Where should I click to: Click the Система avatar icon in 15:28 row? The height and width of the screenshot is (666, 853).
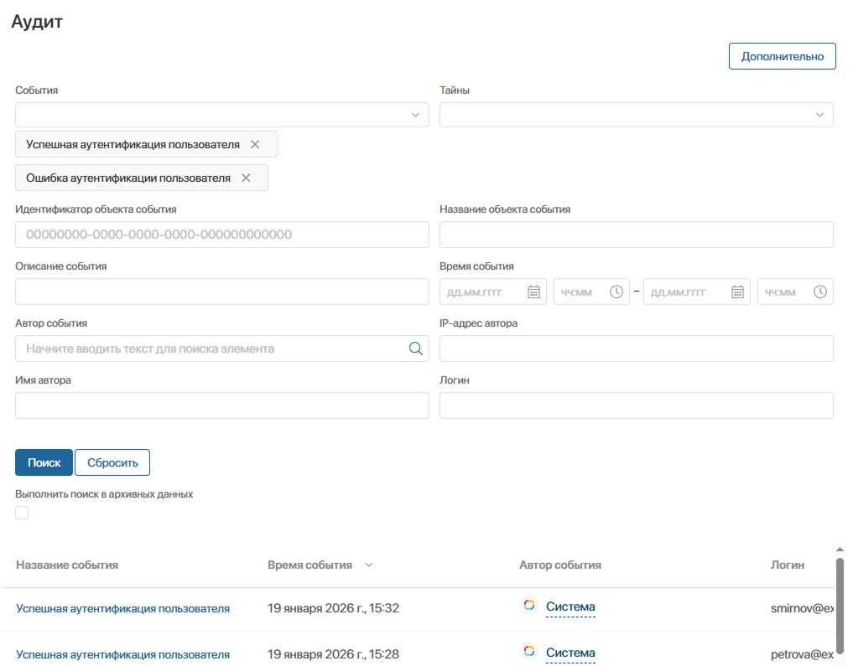(528, 651)
